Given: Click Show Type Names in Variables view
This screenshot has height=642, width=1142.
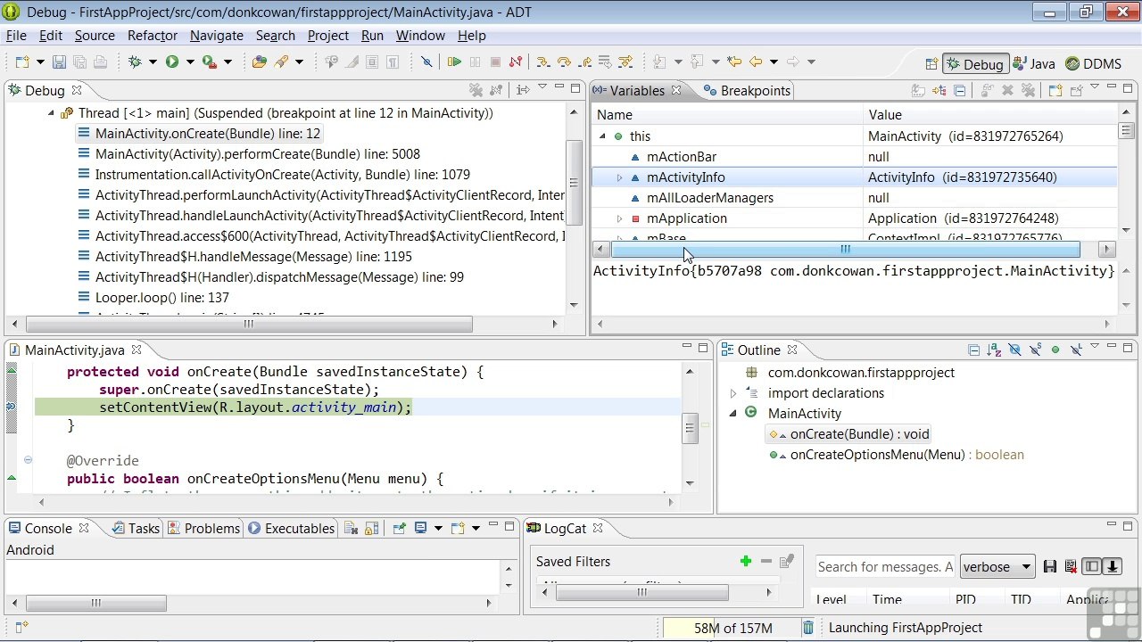Looking at the screenshot, I should tap(918, 90).
